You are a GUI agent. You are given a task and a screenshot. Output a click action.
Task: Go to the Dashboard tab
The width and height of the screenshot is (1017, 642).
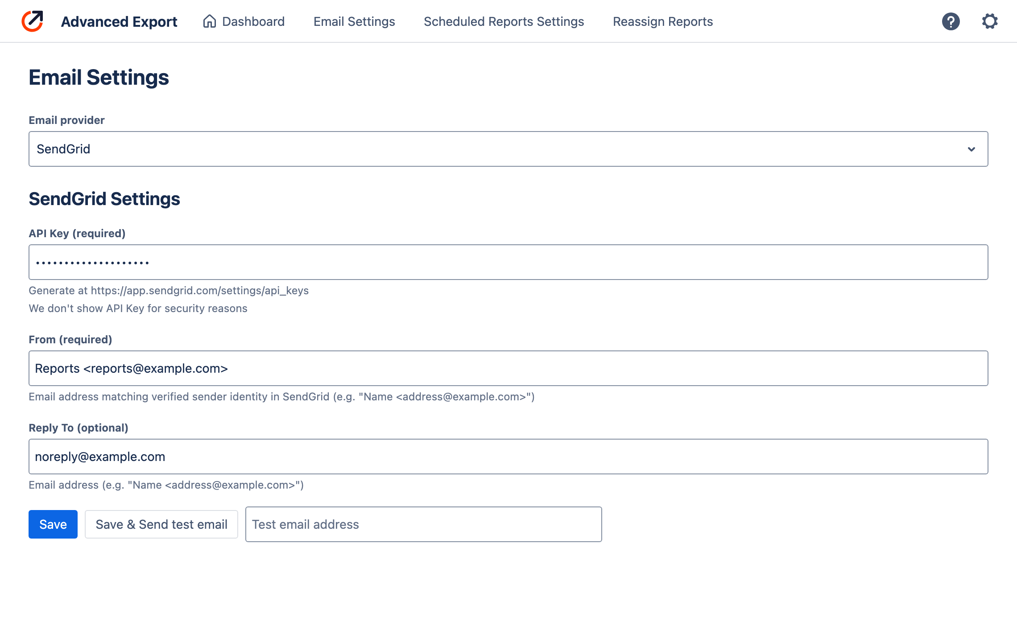point(244,21)
